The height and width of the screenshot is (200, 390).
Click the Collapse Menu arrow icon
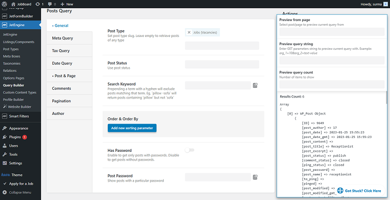pos(5,192)
